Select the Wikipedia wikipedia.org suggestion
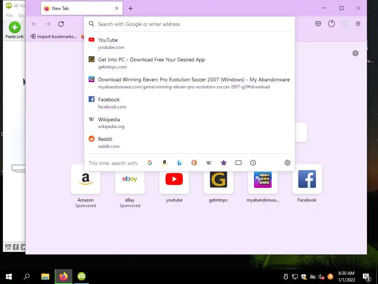Image resolution: width=378 pixels, height=284 pixels. tap(189, 123)
